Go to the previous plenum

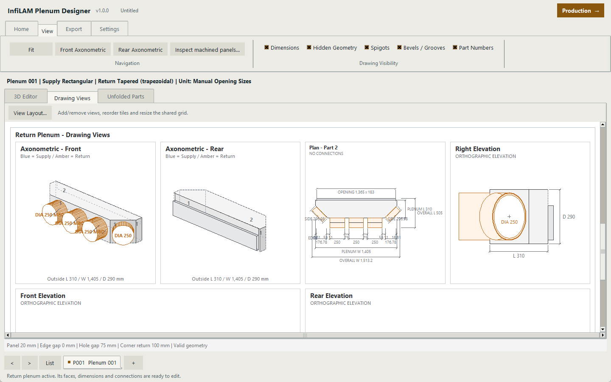[x=12, y=363]
